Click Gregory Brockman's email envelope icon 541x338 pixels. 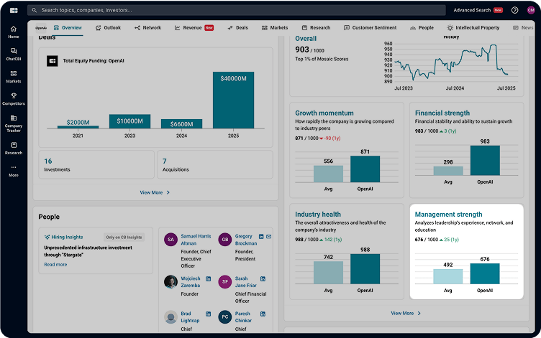pyautogui.click(x=269, y=236)
